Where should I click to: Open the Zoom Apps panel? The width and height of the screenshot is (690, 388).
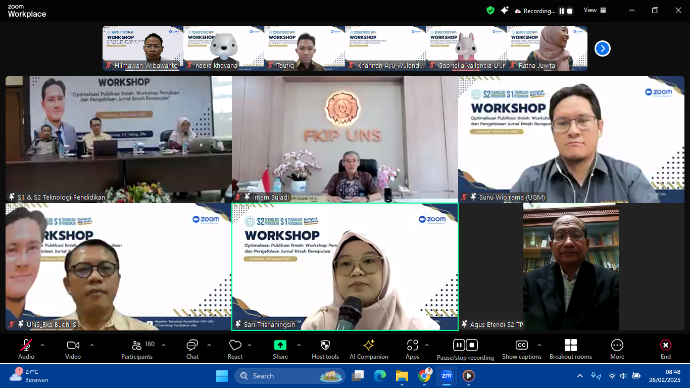click(412, 349)
